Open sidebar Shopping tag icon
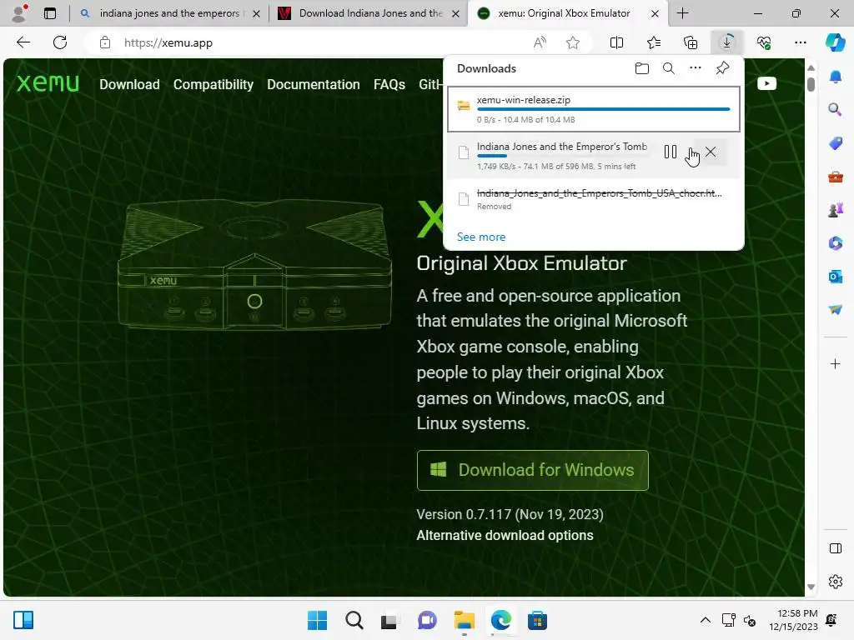 click(x=835, y=143)
